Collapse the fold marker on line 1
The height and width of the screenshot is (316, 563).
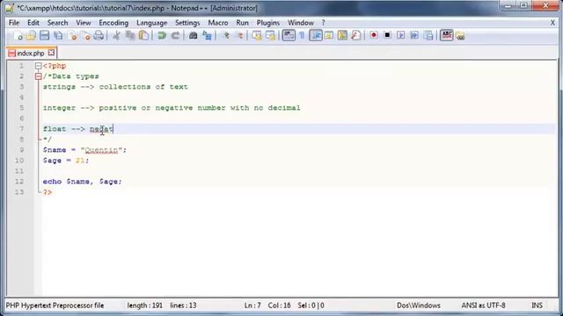coord(39,66)
